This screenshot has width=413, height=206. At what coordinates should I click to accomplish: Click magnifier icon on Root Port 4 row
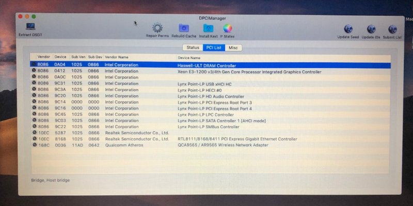coord(34,108)
